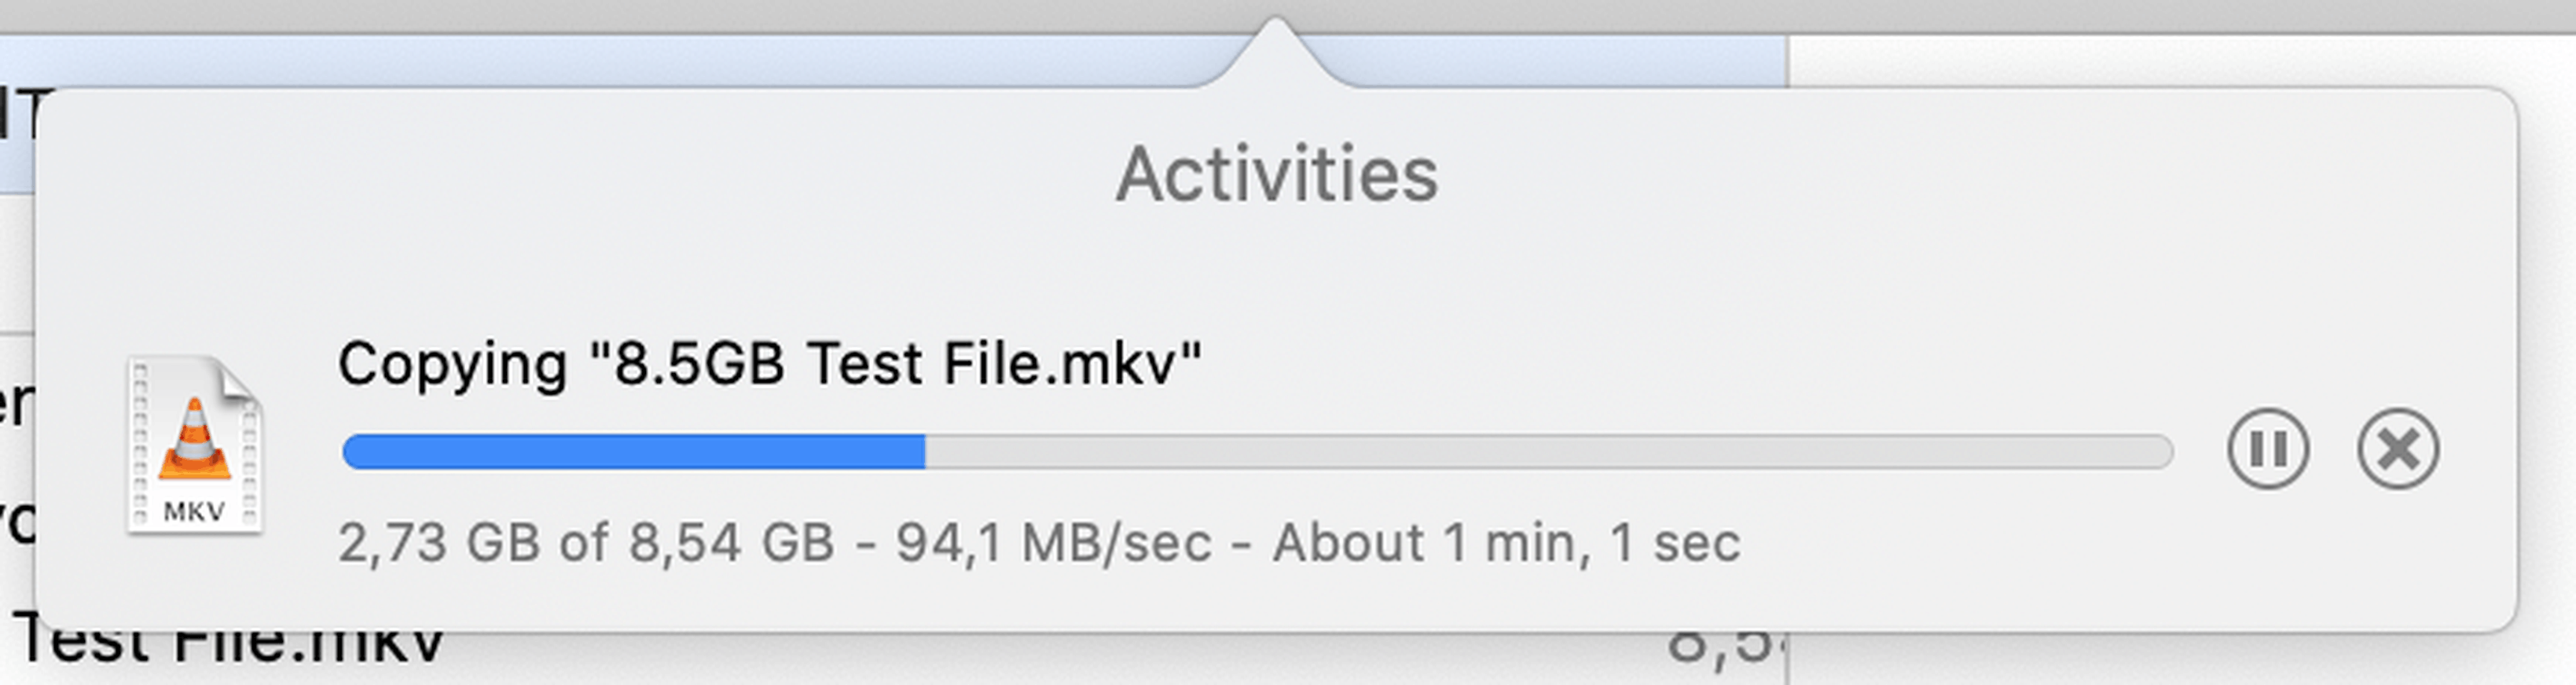2576x685 pixels.
Task: Click the MKV label on file icon
Action: pyautogui.click(x=194, y=512)
